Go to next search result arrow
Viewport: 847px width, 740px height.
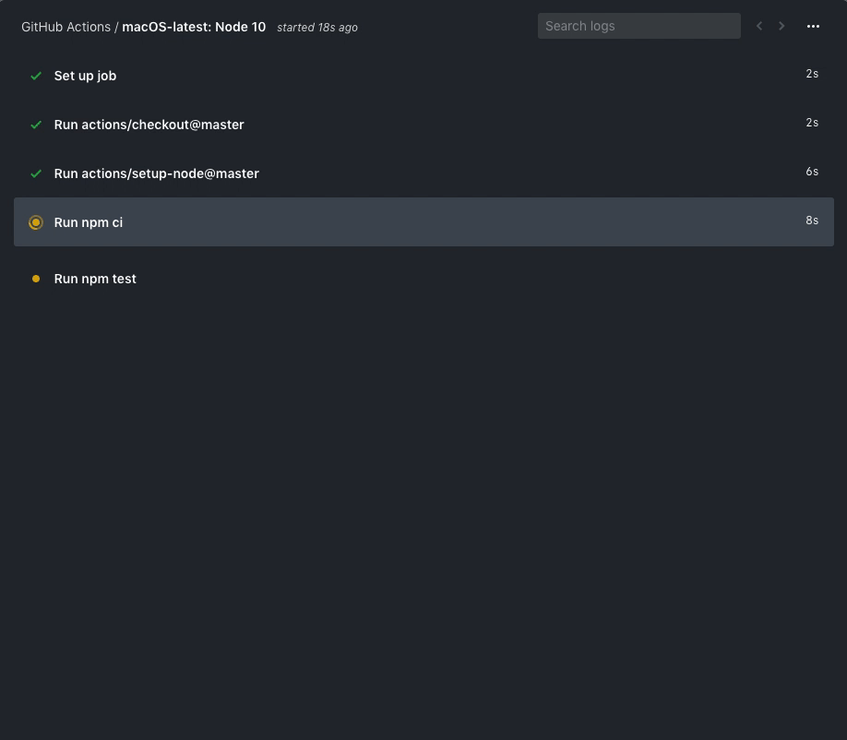pos(781,26)
